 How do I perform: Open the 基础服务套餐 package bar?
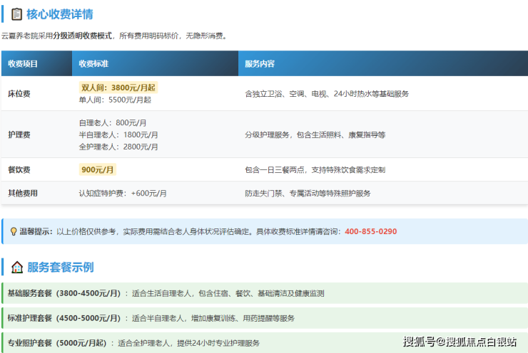[264, 293]
